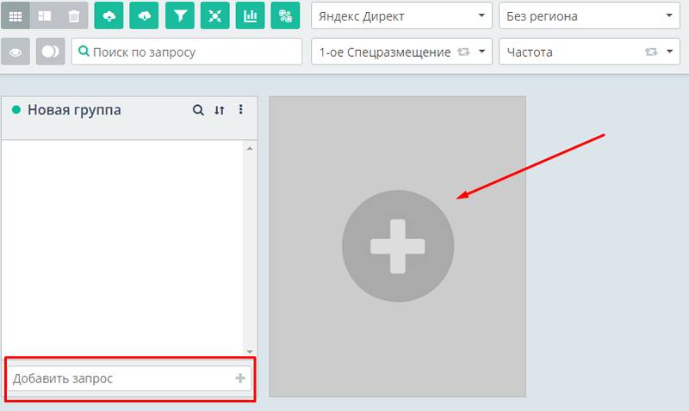Click the cloud upload icon
The height and width of the screenshot is (411, 689).
click(x=109, y=16)
